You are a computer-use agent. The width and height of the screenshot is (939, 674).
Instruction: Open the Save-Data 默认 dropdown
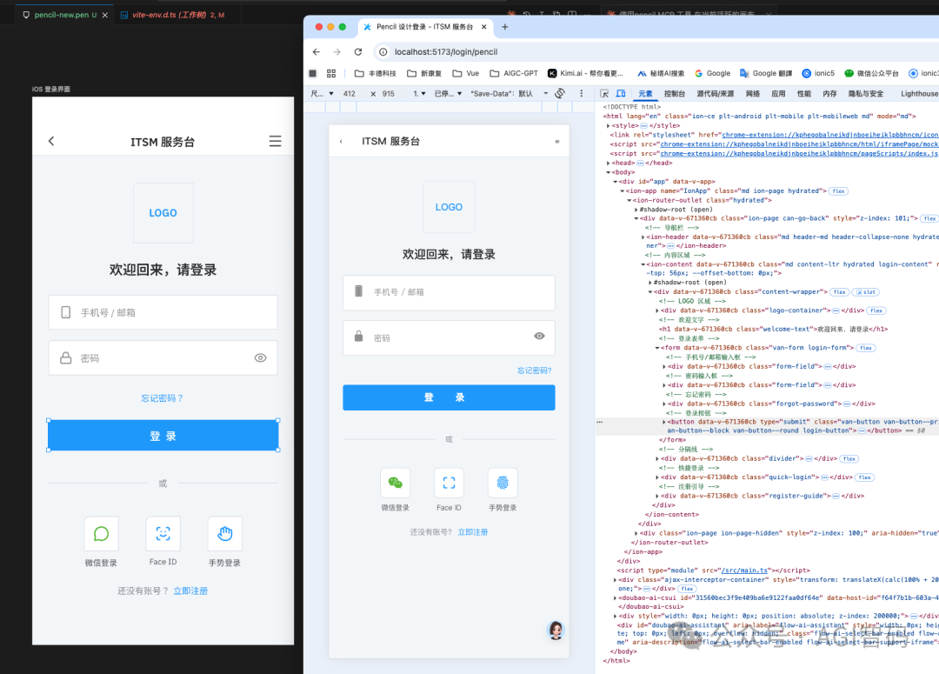(509, 93)
